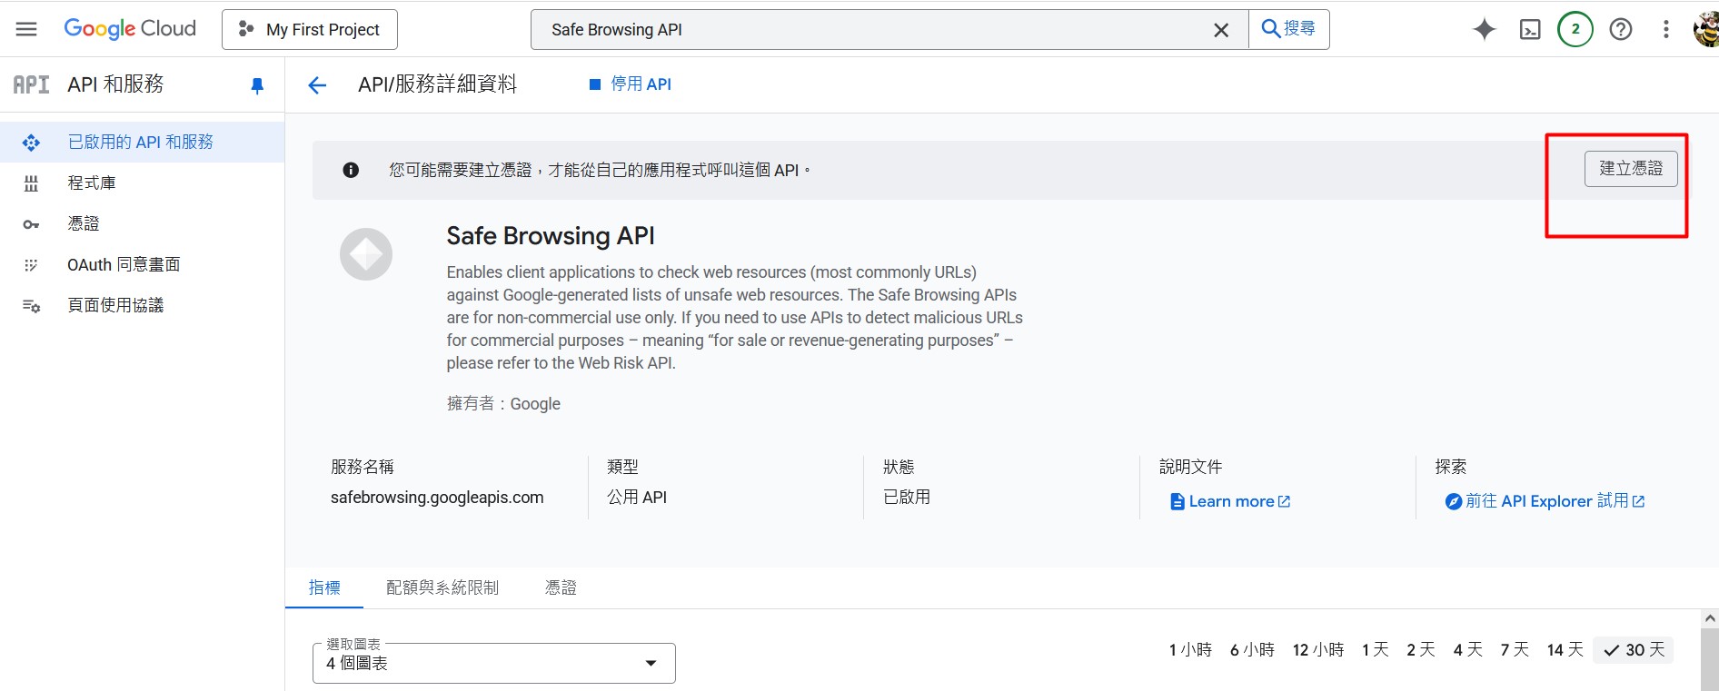Open the three-dot more options menu
The width and height of the screenshot is (1719, 691).
[1665, 29]
